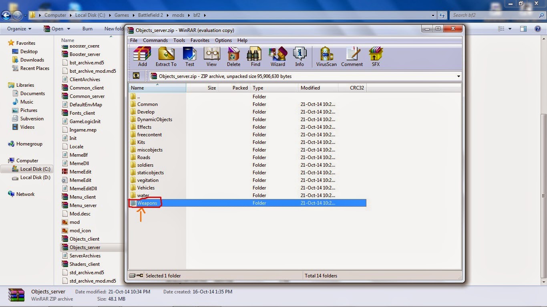Image resolution: width=547 pixels, height=307 pixels.
Task: Sort by Type column header
Action: [x=274, y=88]
